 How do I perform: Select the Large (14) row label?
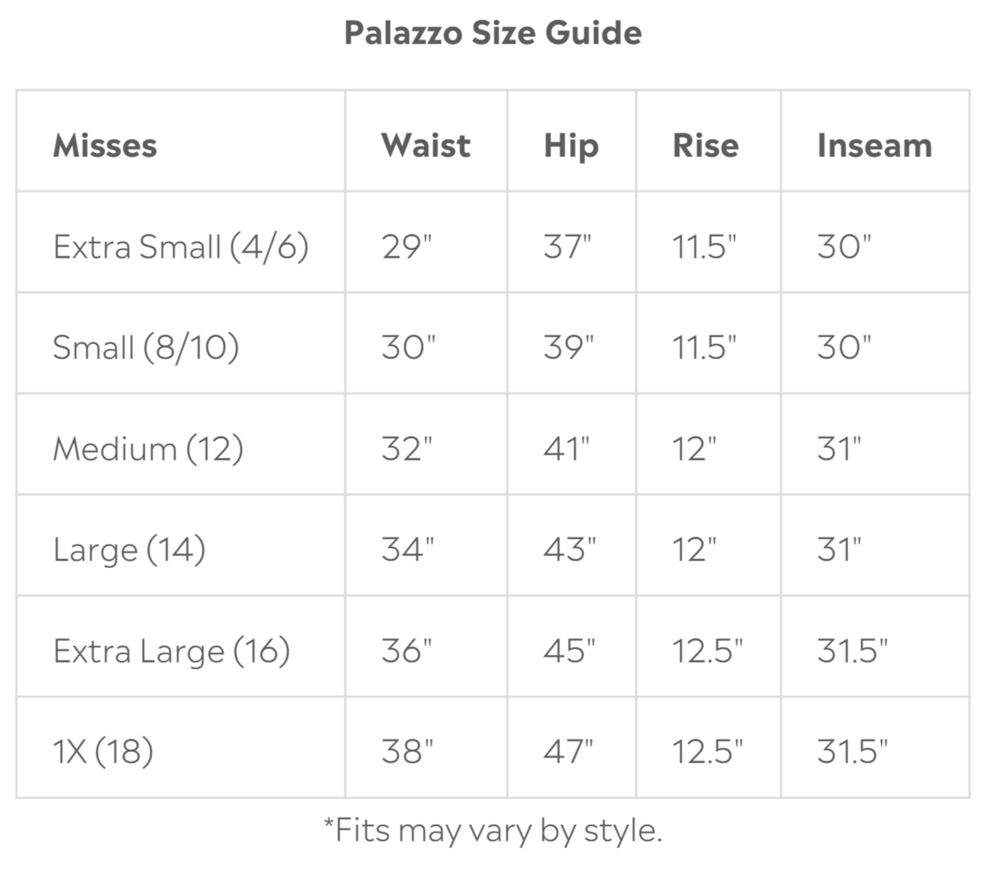point(129,549)
